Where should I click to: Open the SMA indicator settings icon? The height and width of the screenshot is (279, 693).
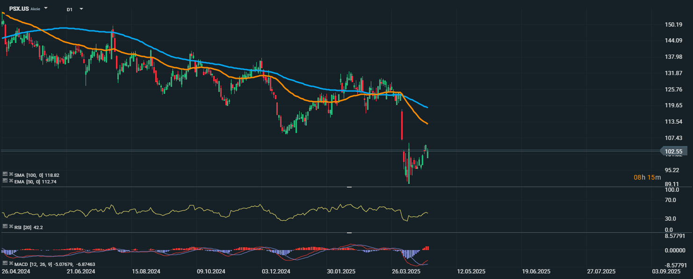(x=5, y=175)
